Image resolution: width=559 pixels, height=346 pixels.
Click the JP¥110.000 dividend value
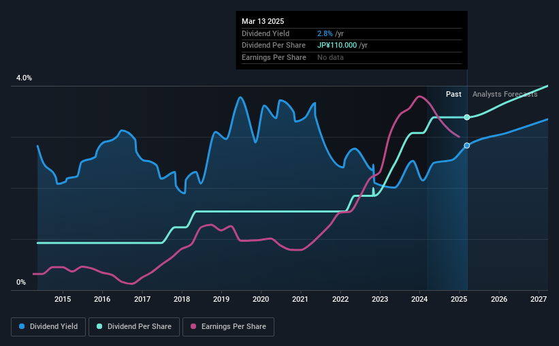[x=337, y=46]
